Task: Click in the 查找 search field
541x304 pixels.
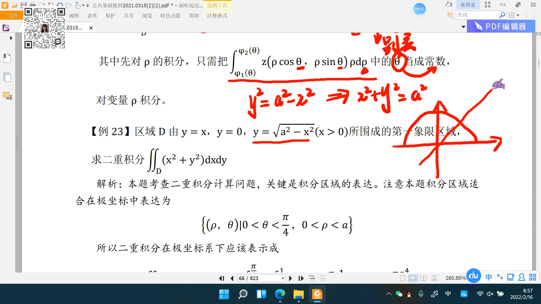Action: coord(476,15)
